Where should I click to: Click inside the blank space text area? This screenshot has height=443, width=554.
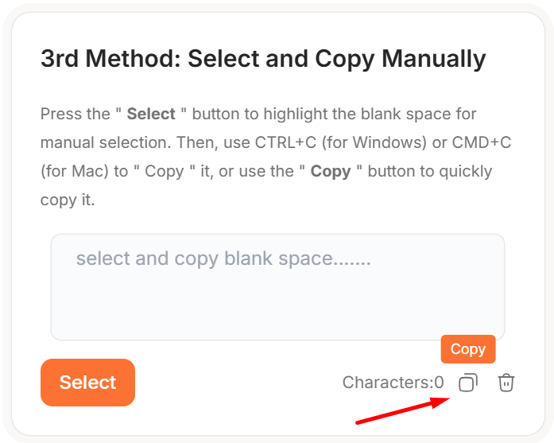(277, 302)
